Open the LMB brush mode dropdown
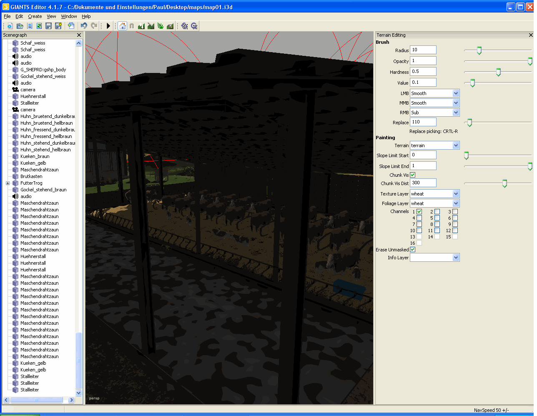The image size is (537, 416). (456, 93)
